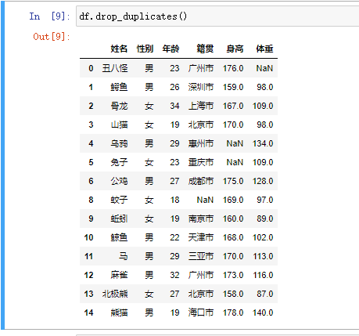Select the weight value 102.0
Screen dimensions: 359x336
263,237
